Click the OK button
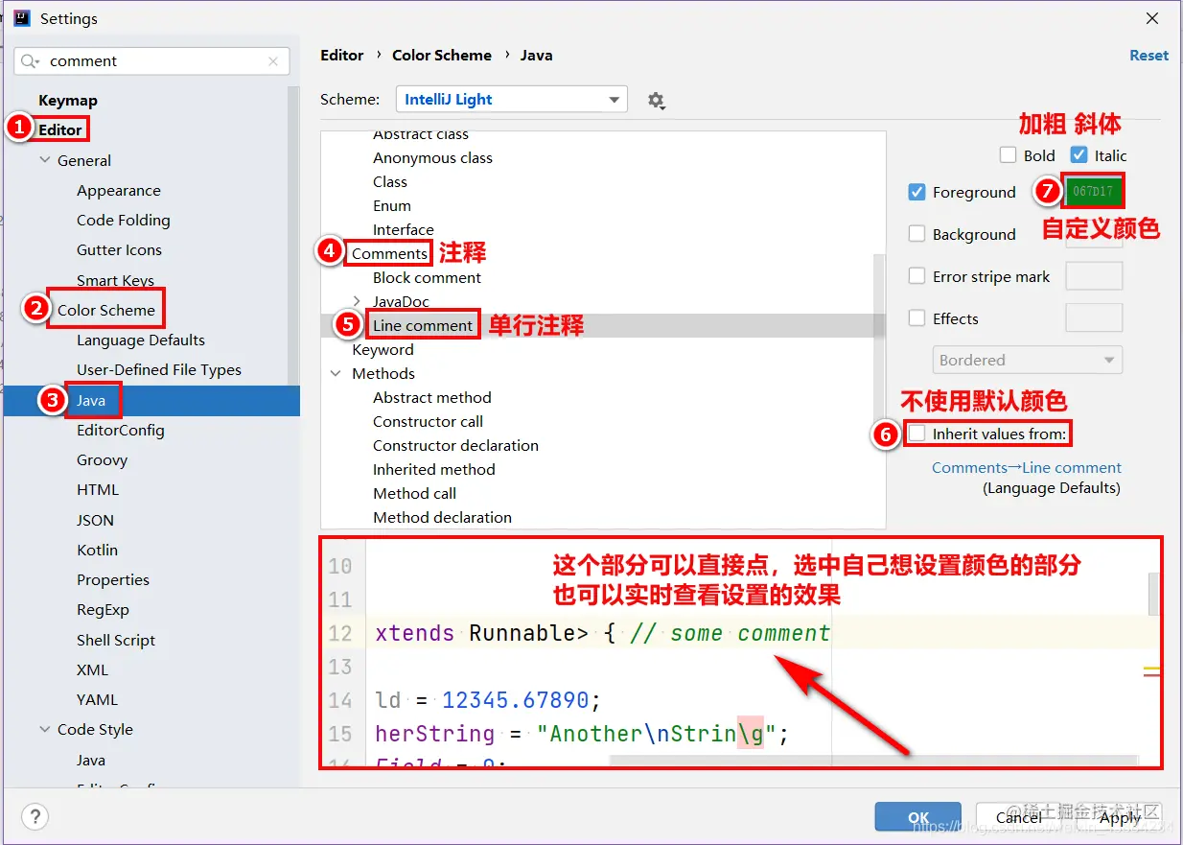Screen dimensions: 1183x845 [918, 817]
